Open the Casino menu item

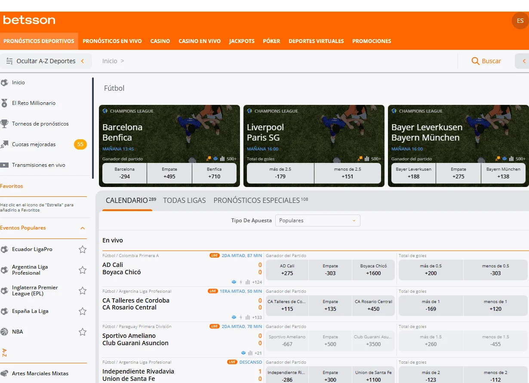coord(160,41)
